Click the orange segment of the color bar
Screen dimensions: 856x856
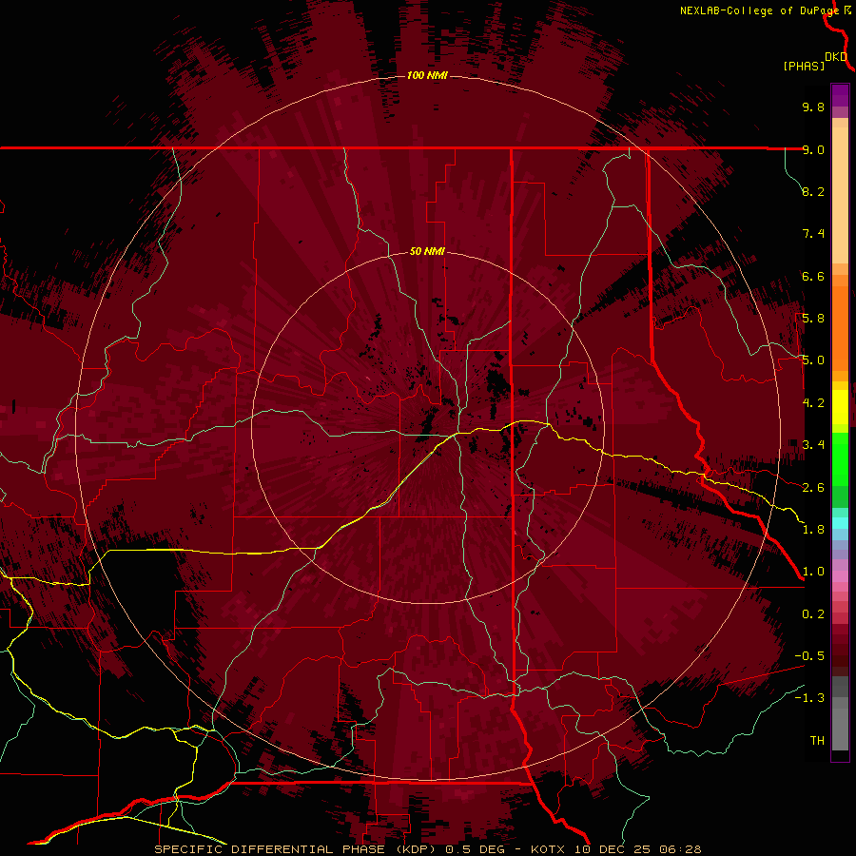(840, 329)
